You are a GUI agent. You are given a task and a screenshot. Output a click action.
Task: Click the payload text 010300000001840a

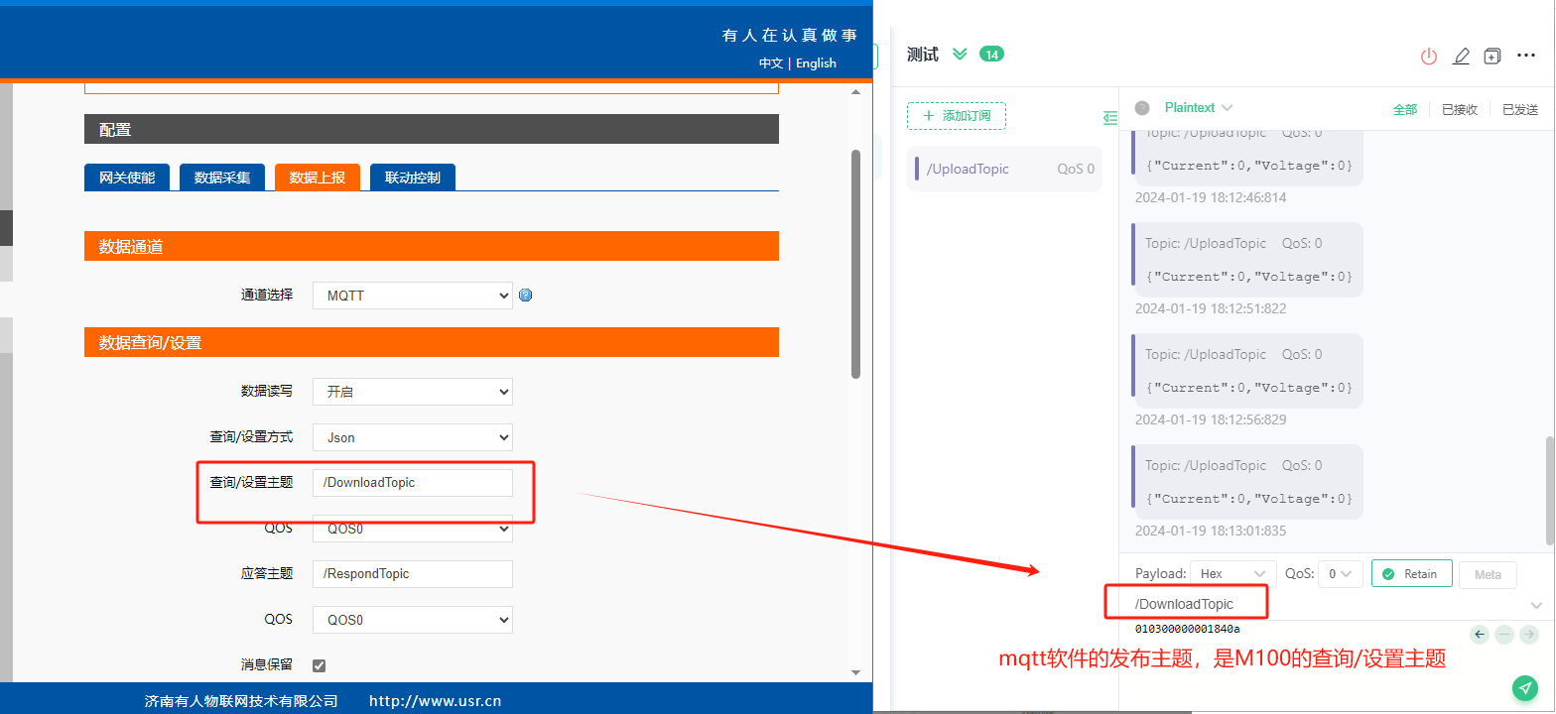(1187, 629)
